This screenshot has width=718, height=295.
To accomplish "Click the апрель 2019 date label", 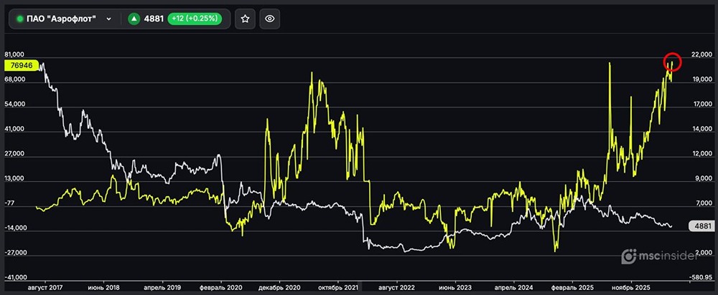I will tap(162, 288).
